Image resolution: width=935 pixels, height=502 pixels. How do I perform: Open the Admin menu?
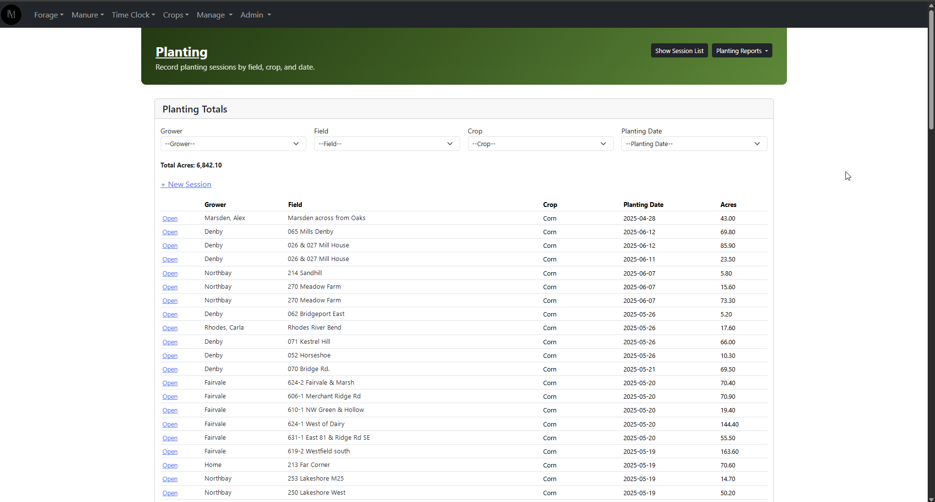click(256, 15)
